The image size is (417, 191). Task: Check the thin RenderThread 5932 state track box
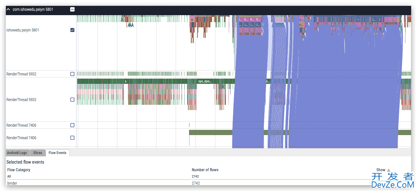tap(72, 74)
